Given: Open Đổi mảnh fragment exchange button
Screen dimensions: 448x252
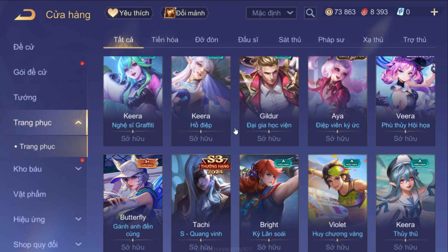Looking at the screenshot, I should click(x=185, y=13).
